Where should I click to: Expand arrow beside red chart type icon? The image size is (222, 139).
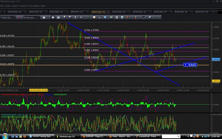click(x=22, y=17)
